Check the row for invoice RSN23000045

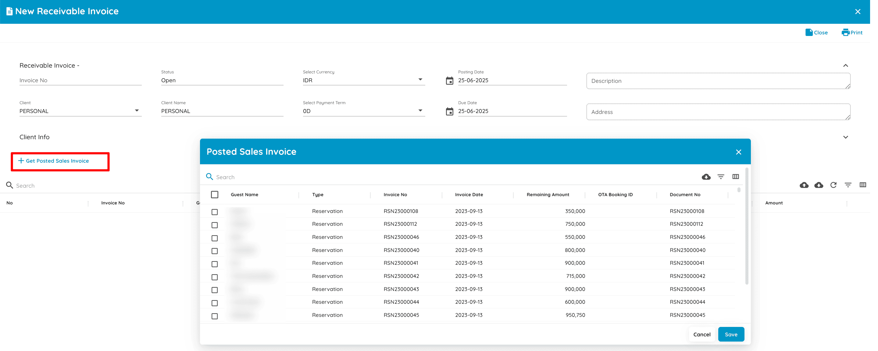[214, 316]
